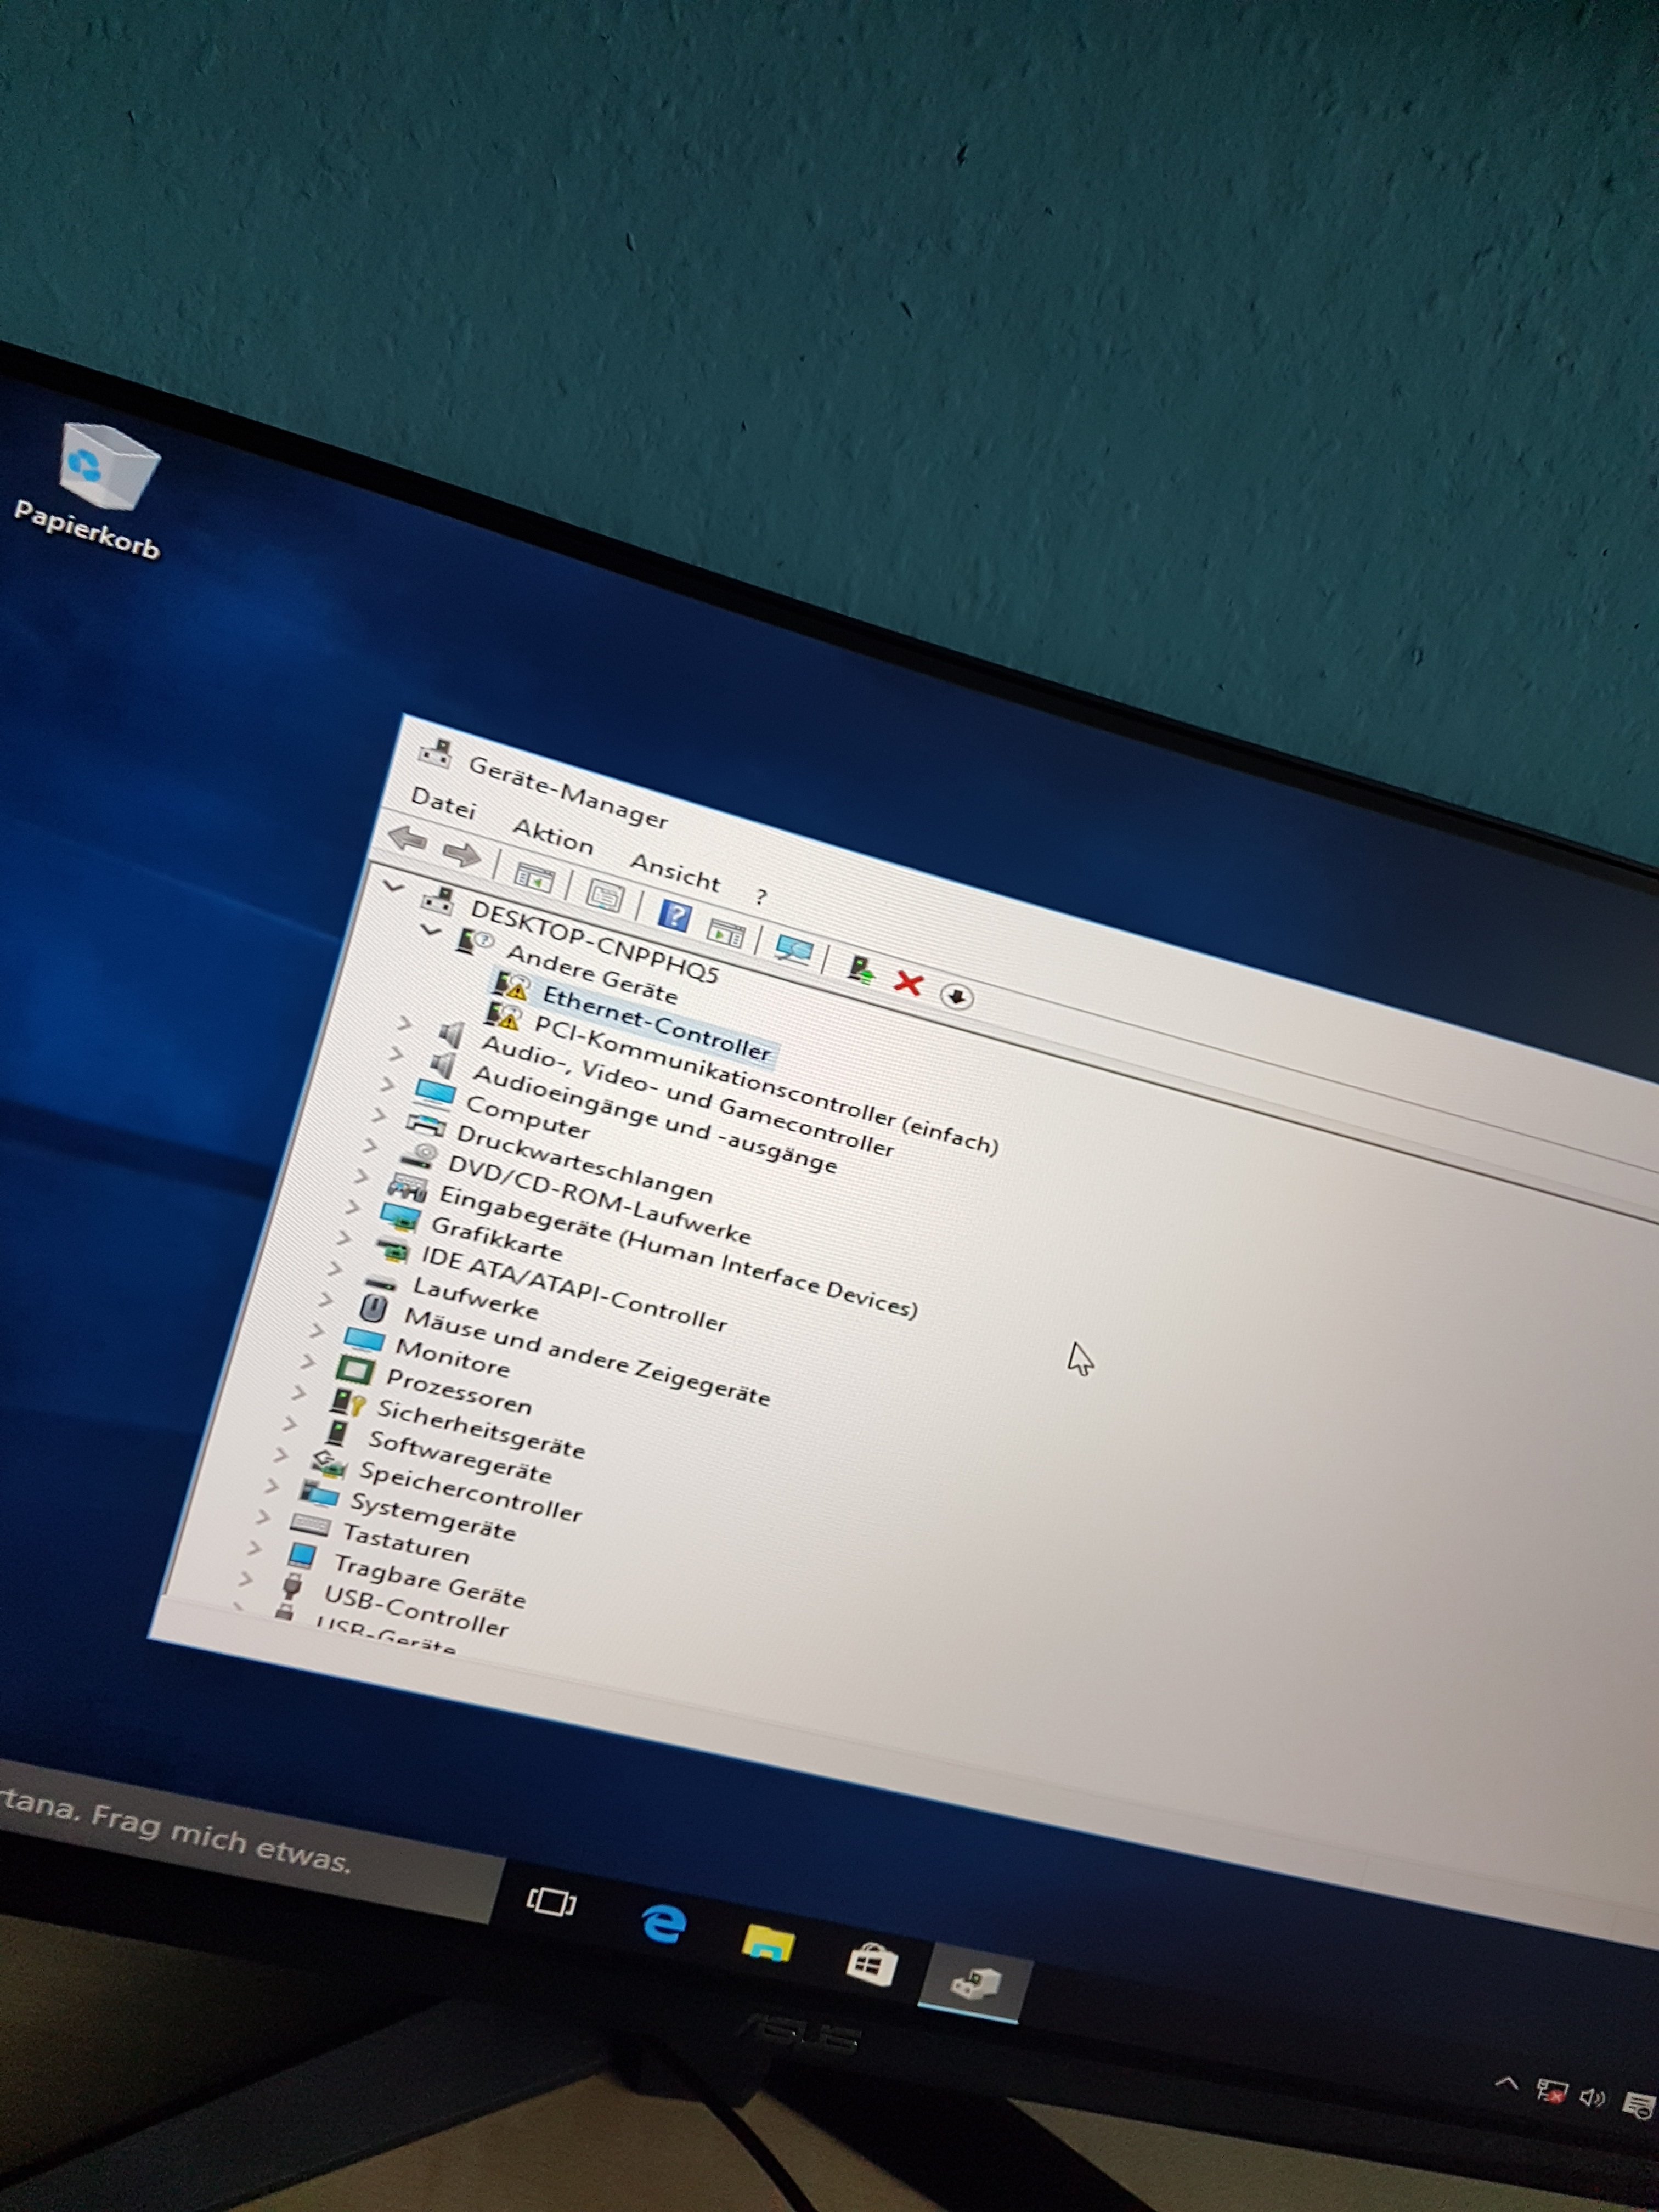Expand the USB-Controller node
This screenshot has height=2212, width=1659.
click(x=246, y=1579)
